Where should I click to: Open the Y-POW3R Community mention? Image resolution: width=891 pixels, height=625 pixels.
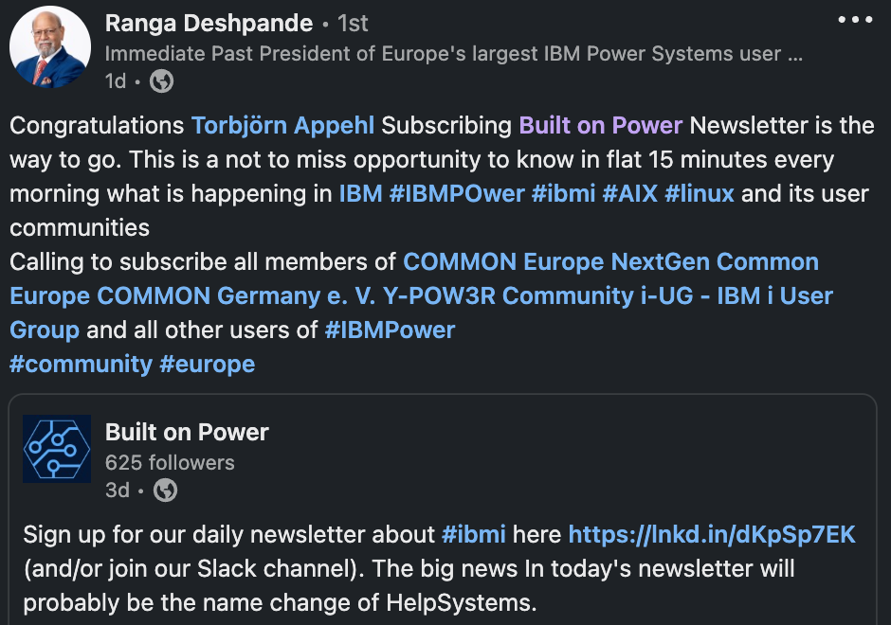tap(509, 295)
